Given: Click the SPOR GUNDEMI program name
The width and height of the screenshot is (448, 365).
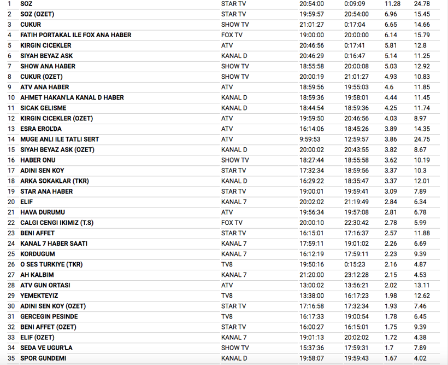Looking at the screenshot, I should click(43, 358).
